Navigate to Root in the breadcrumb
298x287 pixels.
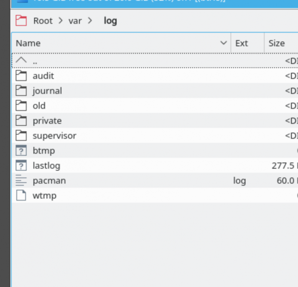(43, 21)
